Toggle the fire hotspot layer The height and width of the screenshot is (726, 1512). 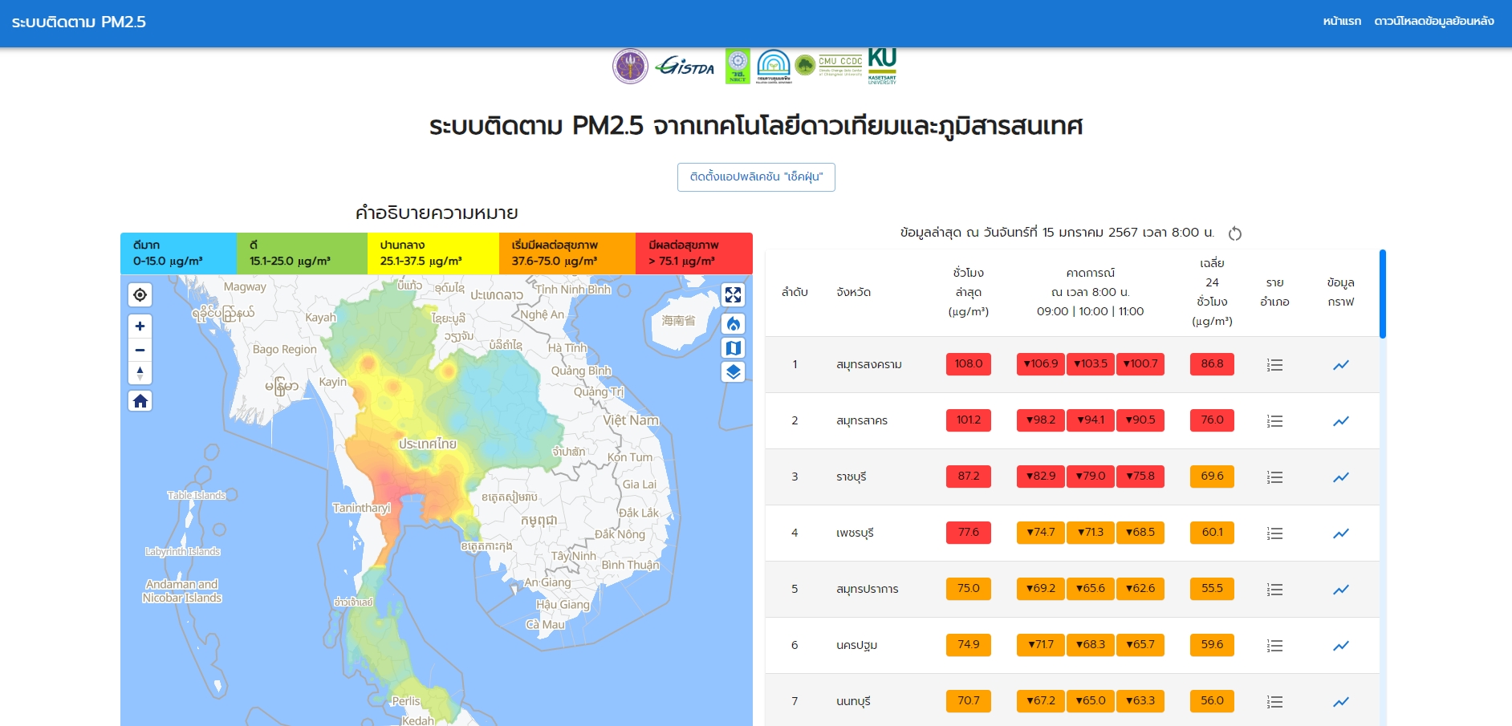click(733, 324)
